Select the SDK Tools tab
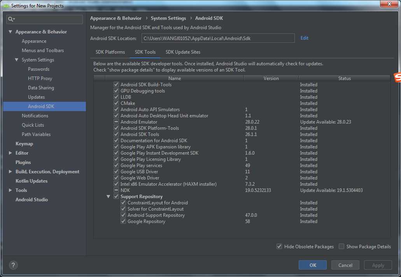 pos(145,52)
